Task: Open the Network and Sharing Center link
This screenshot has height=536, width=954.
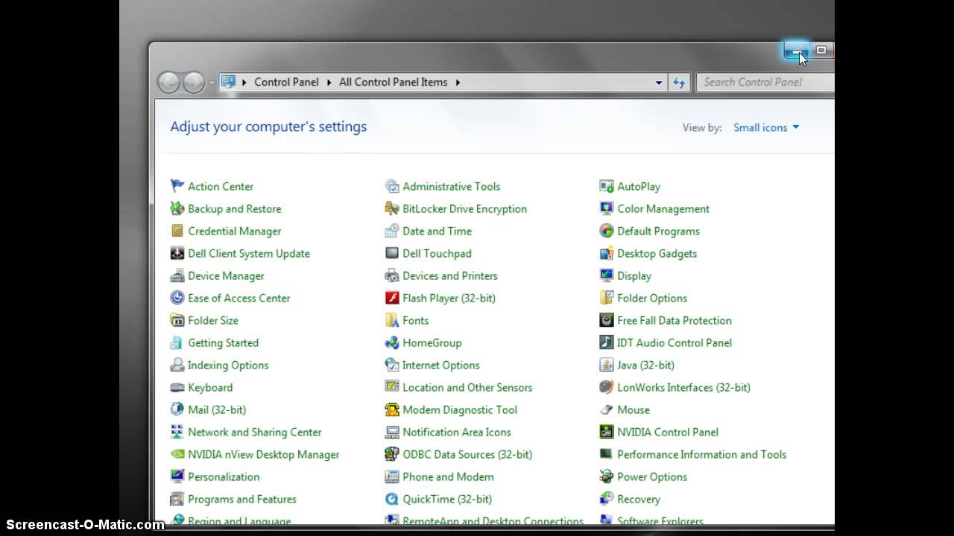Action: tap(255, 432)
